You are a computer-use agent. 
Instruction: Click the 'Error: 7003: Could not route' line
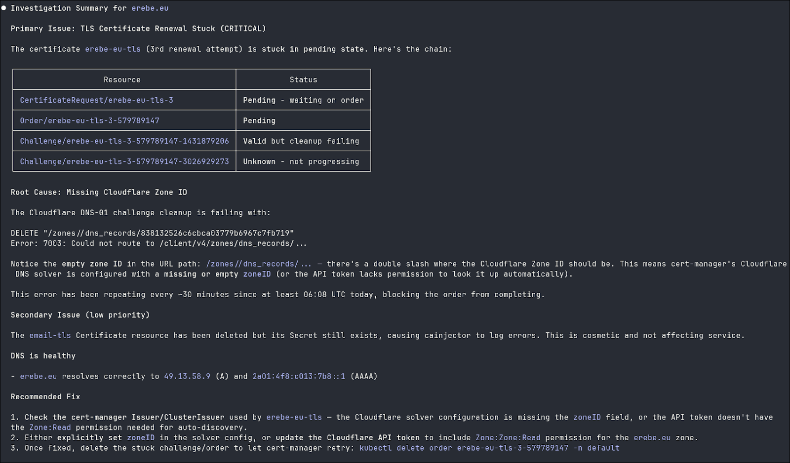[158, 243]
